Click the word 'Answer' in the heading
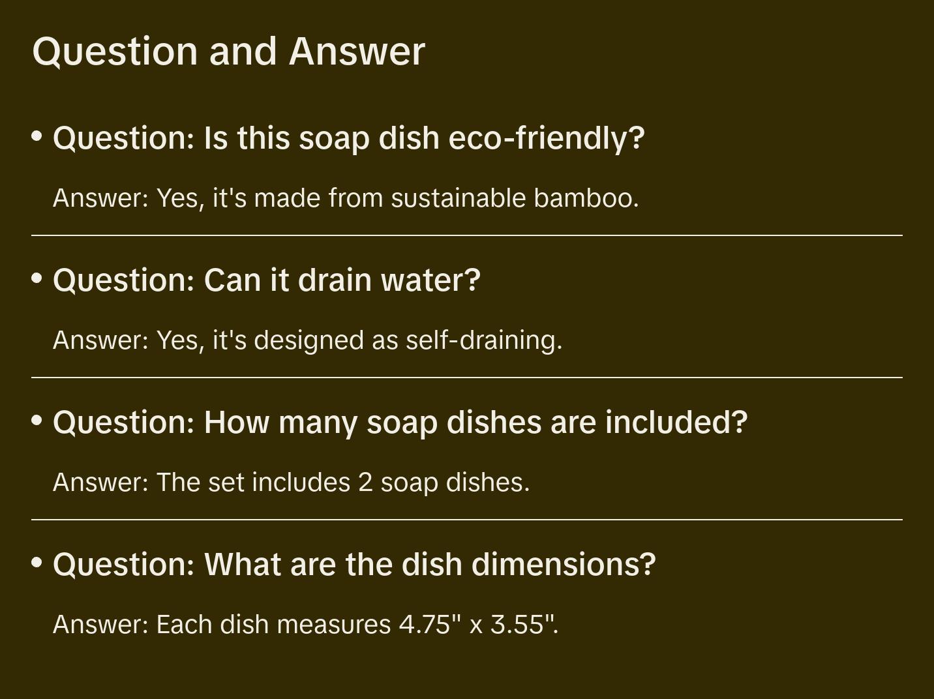This screenshot has height=699, width=934. pyautogui.click(x=357, y=51)
